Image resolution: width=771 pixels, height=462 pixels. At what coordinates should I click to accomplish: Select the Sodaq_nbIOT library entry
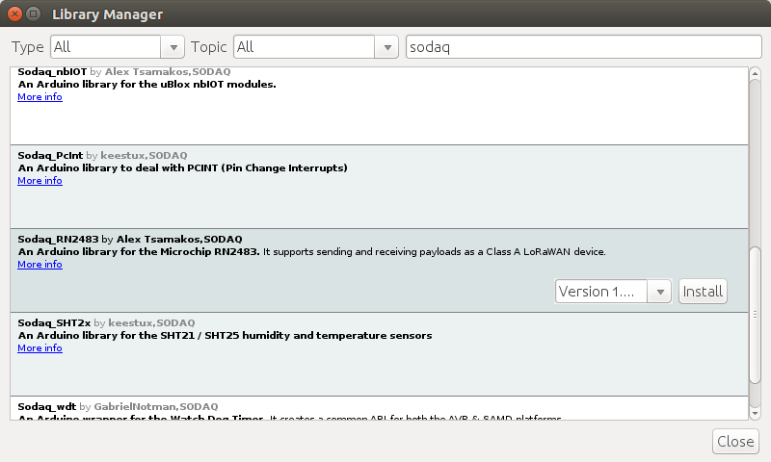tap(379, 106)
